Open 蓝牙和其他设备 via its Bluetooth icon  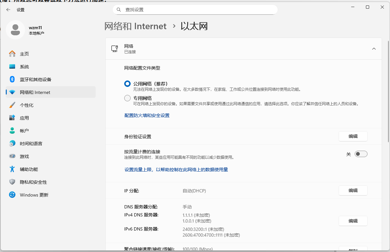[12, 79]
